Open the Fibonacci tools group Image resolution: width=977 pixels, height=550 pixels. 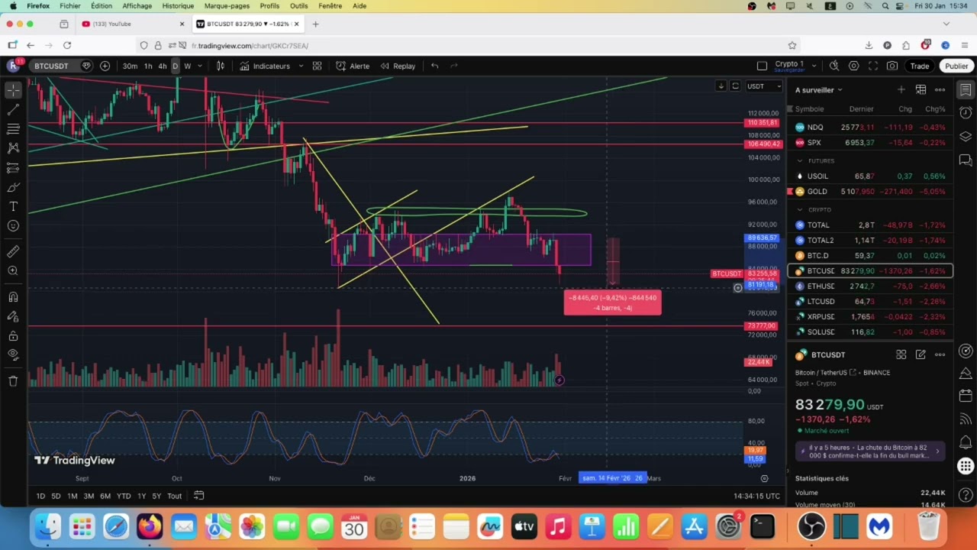(x=13, y=129)
